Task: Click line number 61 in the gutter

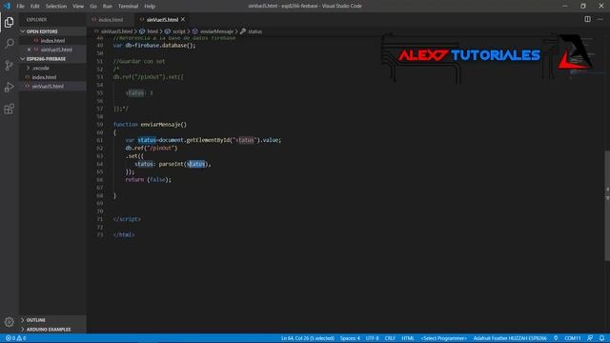Action: coord(100,140)
